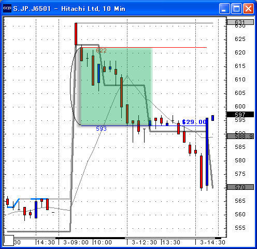257x249 pixels.
Task: Close the Hitachi Ltd chart window
Action: pos(249,8)
